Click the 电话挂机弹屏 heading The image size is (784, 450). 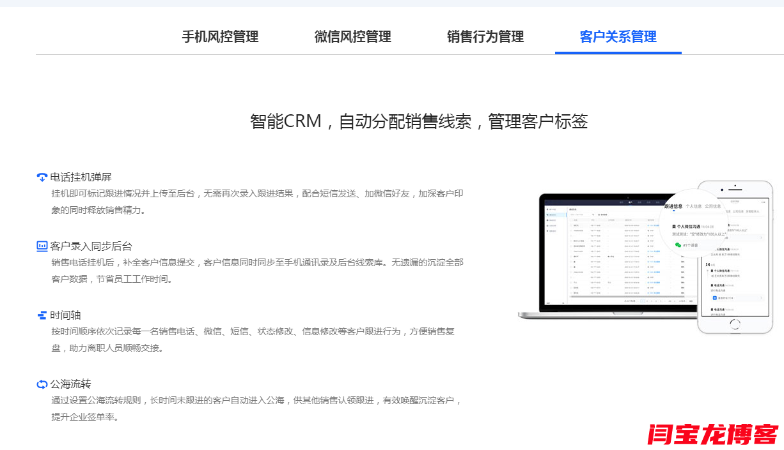(81, 177)
